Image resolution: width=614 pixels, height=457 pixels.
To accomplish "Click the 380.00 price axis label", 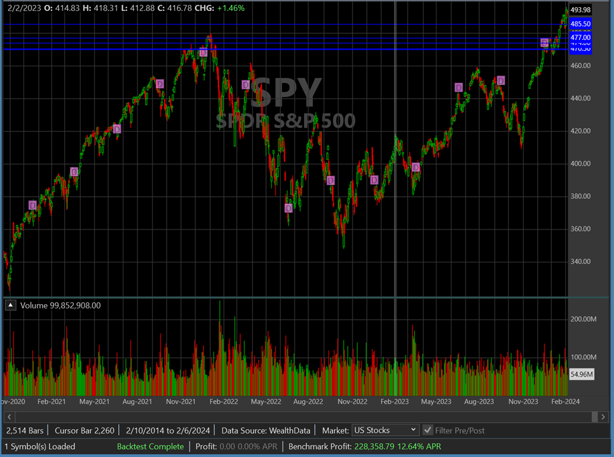I will click(580, 196).
